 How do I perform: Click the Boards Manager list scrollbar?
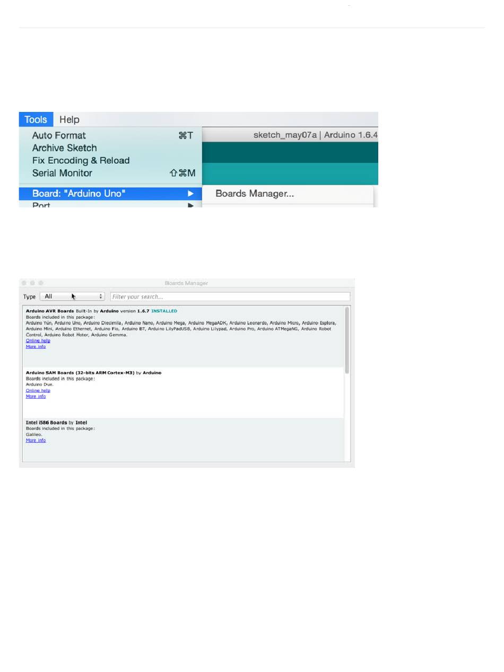347,340
